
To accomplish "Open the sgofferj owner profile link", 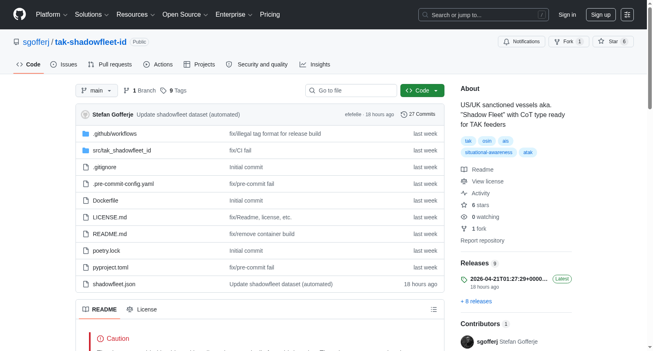I will coord(36,42).
